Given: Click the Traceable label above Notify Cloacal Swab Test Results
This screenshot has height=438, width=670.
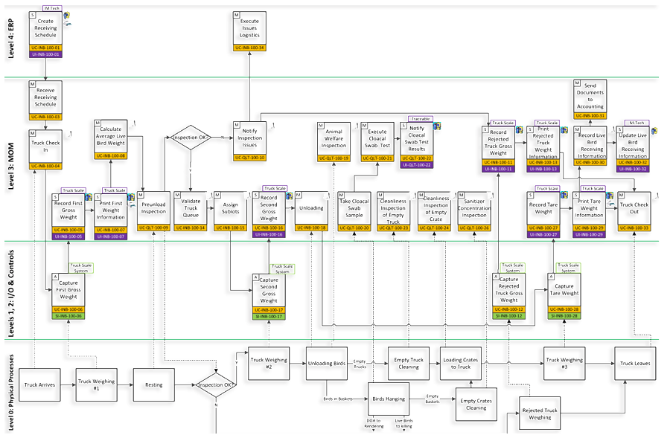Looking at the screenshot, I should tap(421, 118).
